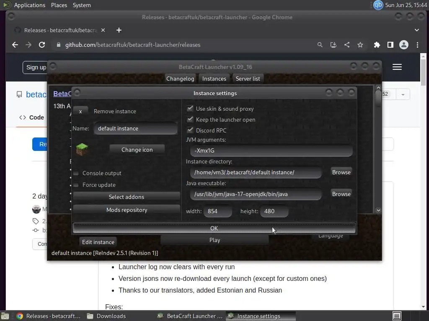Toggle Keep the launcher open
The width and height of the screenshot is (429, 321).
[190, 119]
